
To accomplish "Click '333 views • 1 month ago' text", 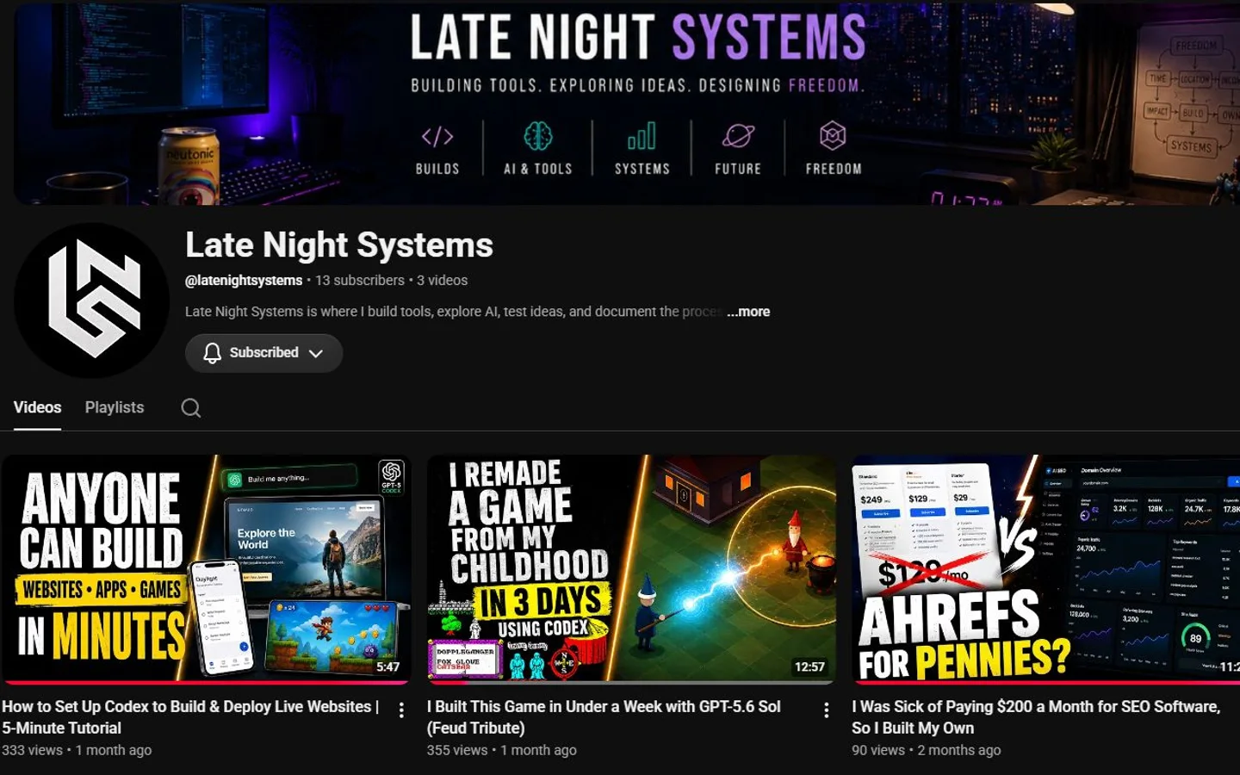I will (77, 750).
